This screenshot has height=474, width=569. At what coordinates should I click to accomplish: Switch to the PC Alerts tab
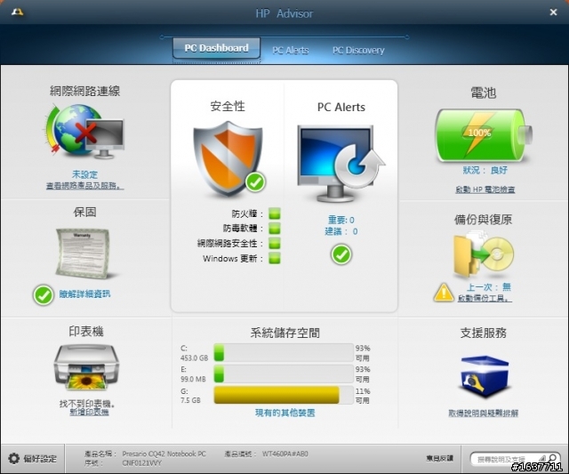pos(291,50)
